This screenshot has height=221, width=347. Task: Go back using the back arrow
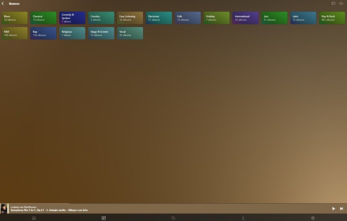point(3,4)
